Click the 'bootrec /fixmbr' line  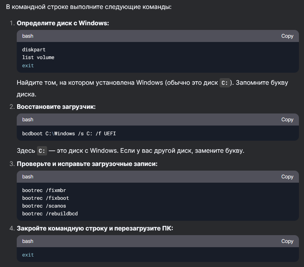[44, 190]
